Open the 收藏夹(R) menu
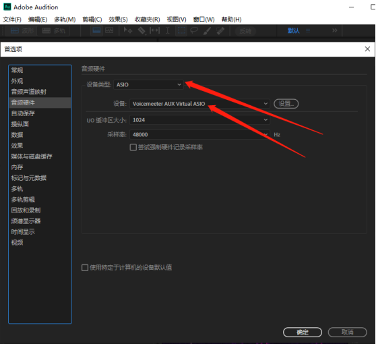376x344 pixels. 148,20
